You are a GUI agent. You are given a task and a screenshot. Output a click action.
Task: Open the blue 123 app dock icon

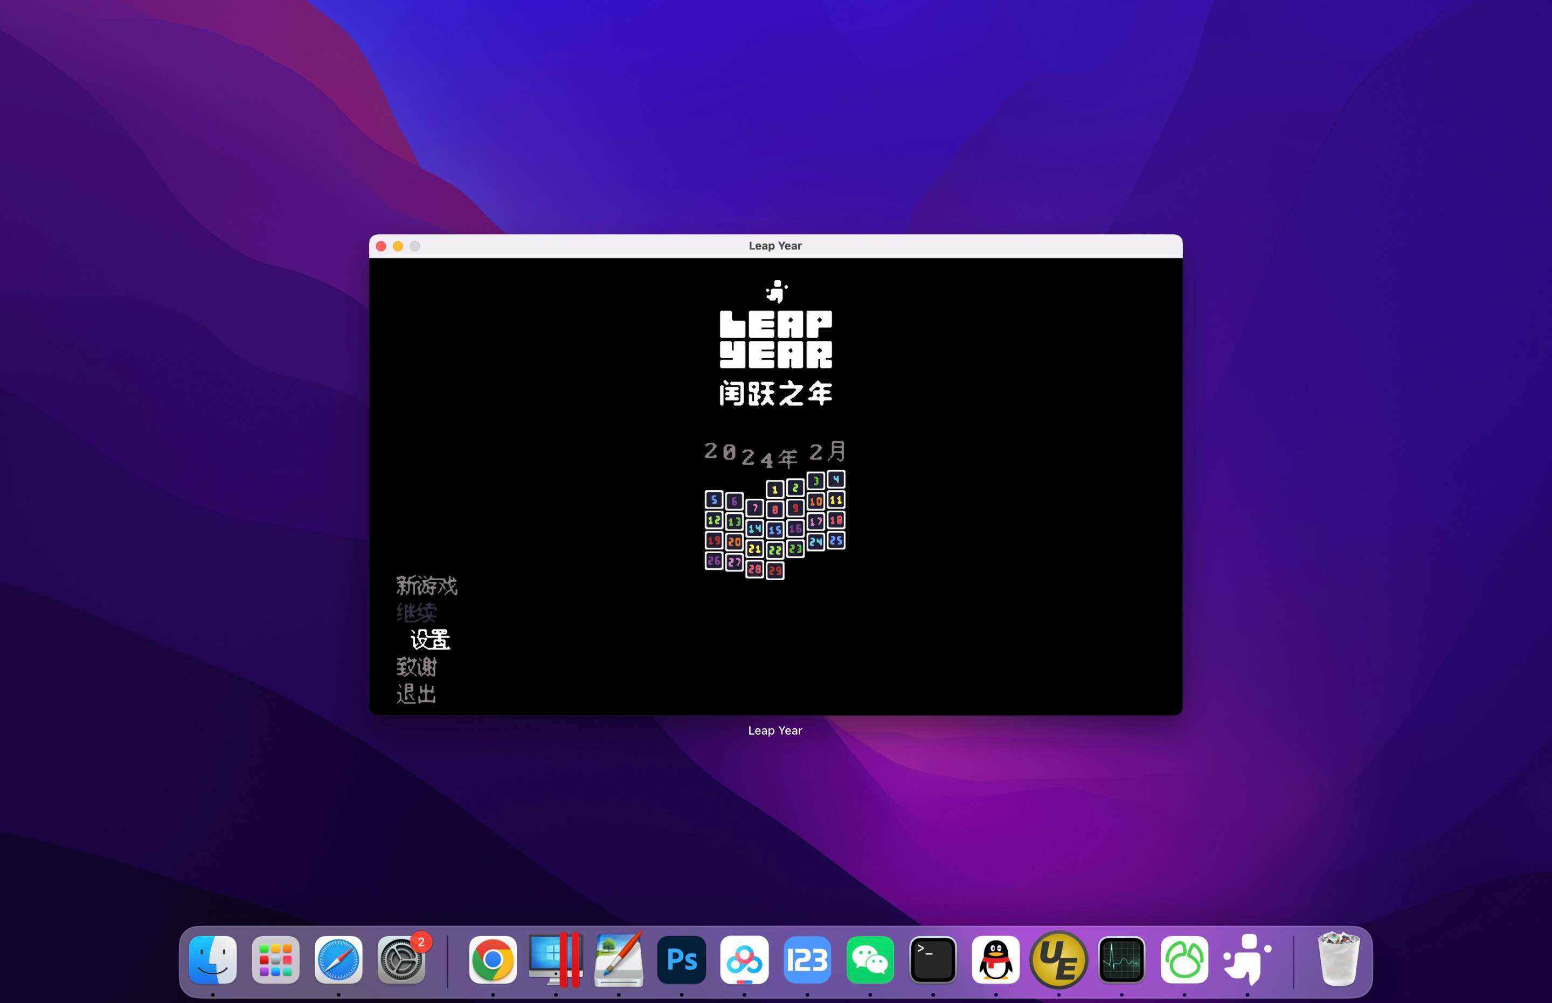(807, 960)
